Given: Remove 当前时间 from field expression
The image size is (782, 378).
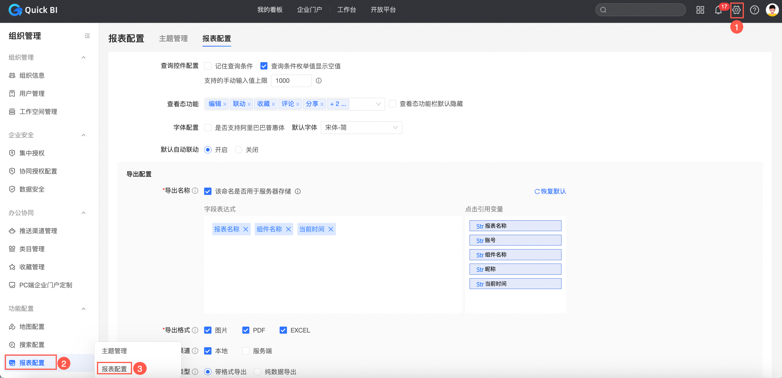Looking at the screenshot, I should (330, 229).
